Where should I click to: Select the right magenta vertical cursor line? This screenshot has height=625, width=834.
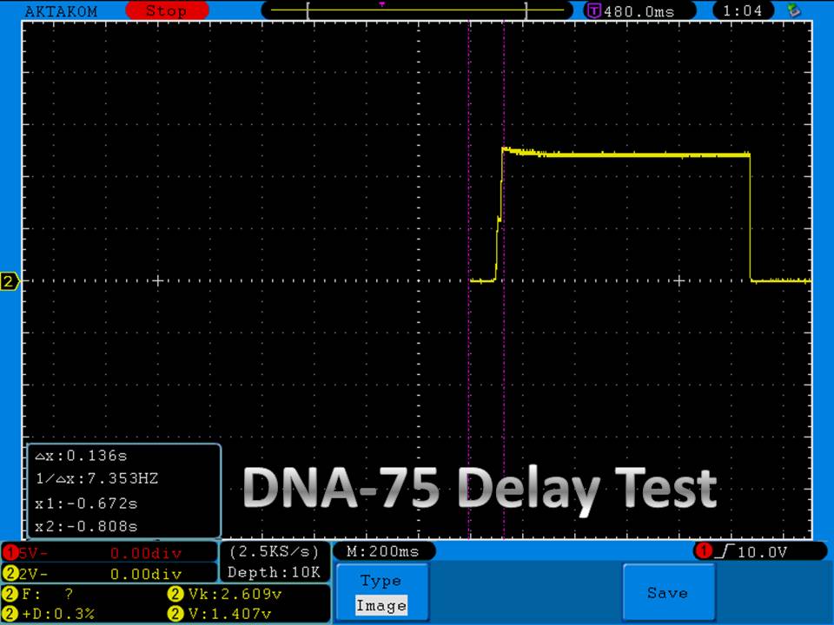click(504, 365)
